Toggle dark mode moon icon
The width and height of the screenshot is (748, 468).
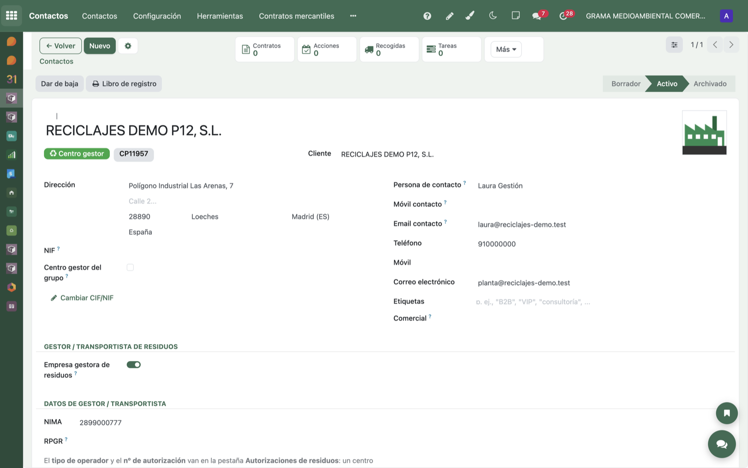493,15
